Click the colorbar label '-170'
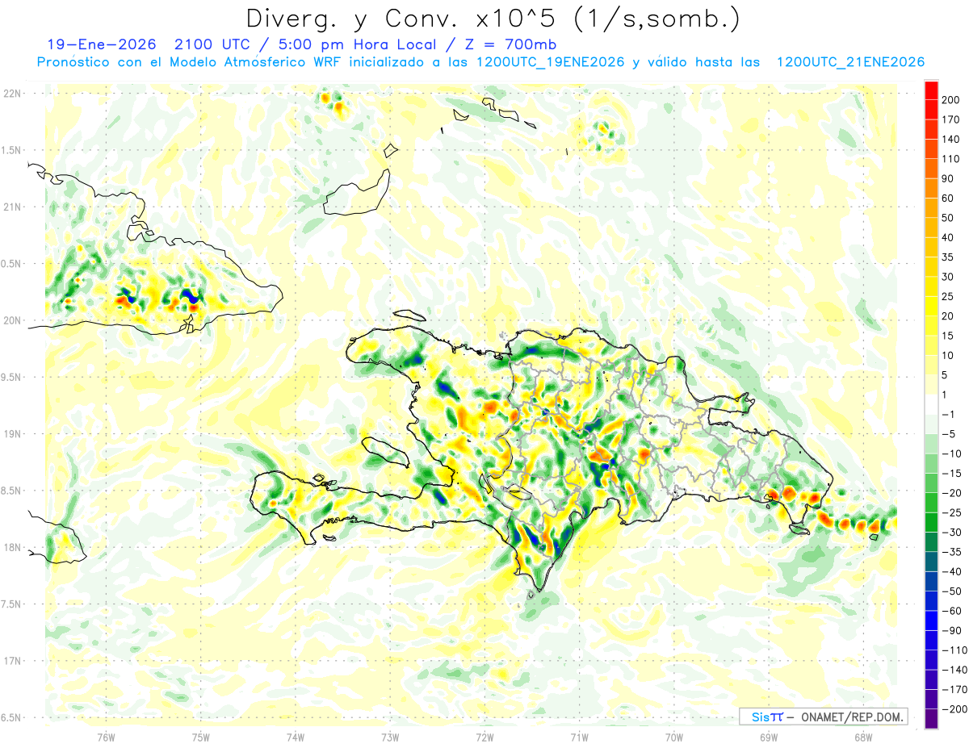Image resolution: width=969 pixels, height=748 pixels. [x=954, y=689]
